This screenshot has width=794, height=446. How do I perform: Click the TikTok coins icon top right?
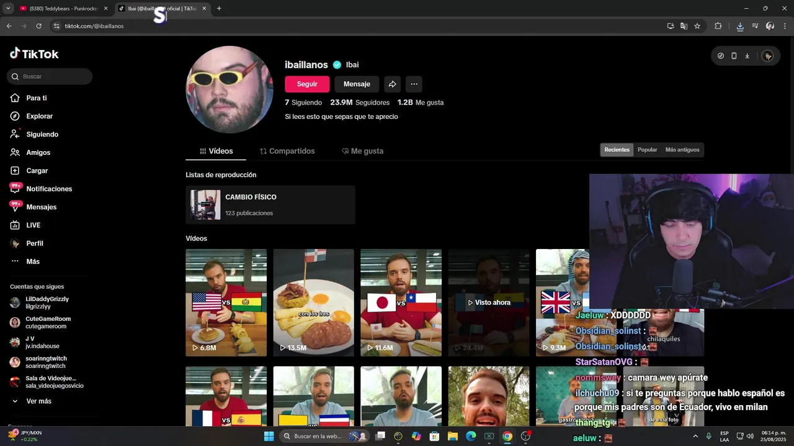(721, 56)
